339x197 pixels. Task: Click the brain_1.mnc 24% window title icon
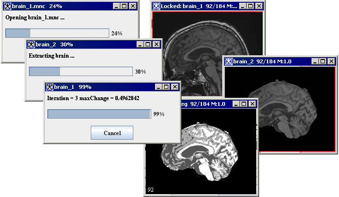click(x=7, y=6)
